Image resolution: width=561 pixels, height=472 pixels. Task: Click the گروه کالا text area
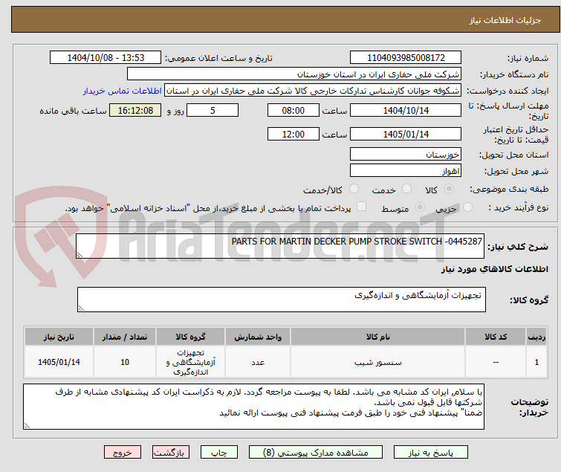[281, 300]
